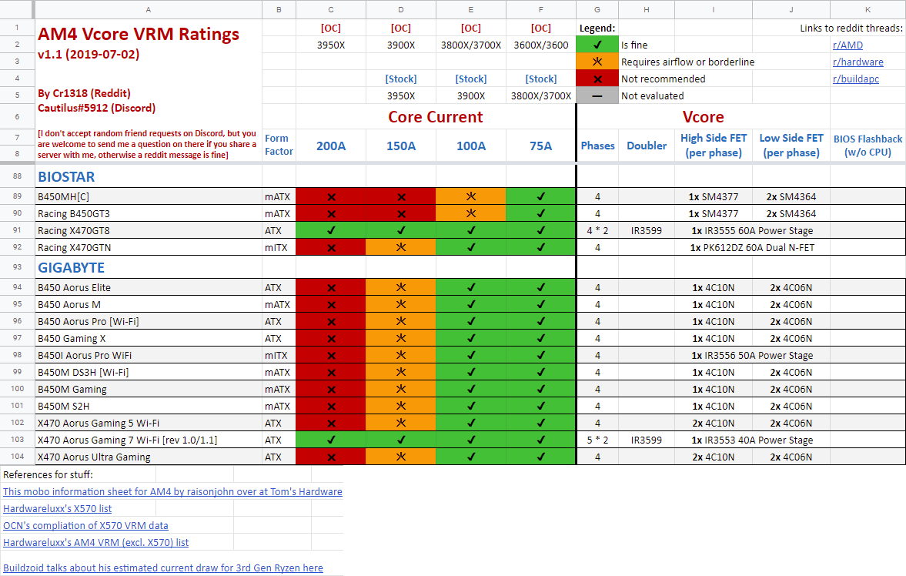This screenshot has width=906, height=576.
Task: Click the green 'Is fine' legend swatch
Action: click(597, 45)
